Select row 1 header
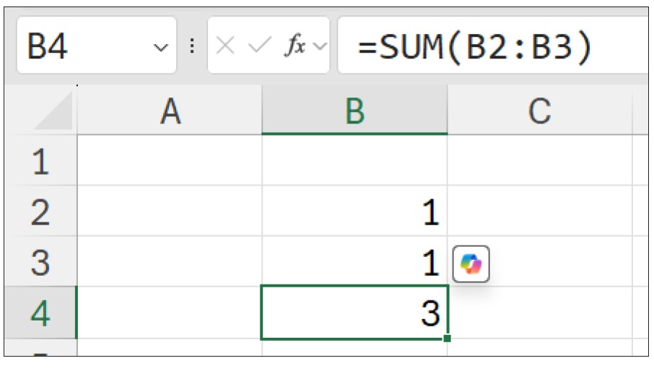The width and height of the screenshot is (654, 379). coord(40,162)
